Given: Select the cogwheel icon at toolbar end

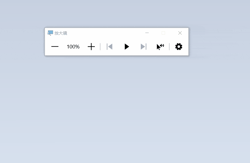Looking at the screenshot, I should (x=179, y=47).
